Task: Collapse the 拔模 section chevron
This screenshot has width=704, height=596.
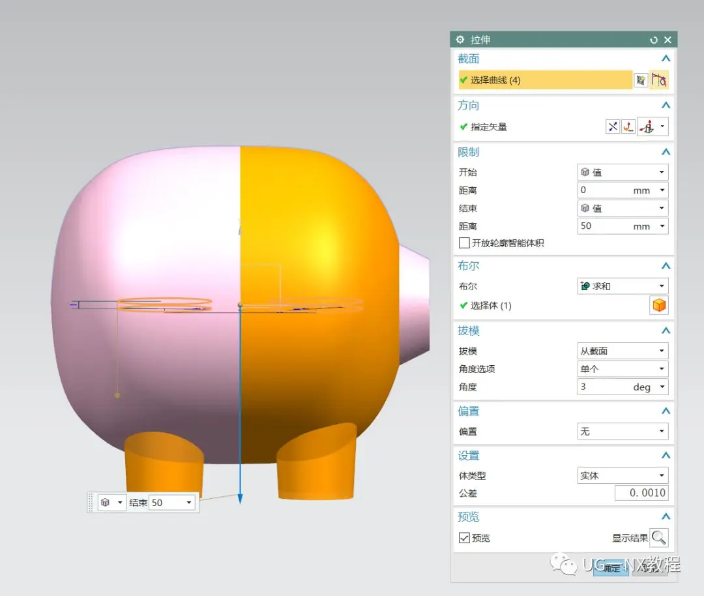Action: coord(666,331)
